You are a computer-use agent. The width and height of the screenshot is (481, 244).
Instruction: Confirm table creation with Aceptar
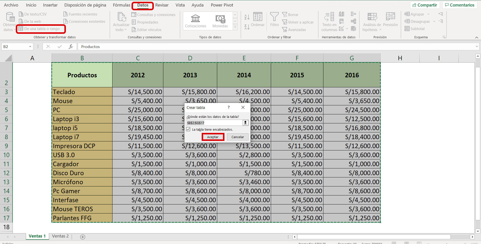point(213,137)
